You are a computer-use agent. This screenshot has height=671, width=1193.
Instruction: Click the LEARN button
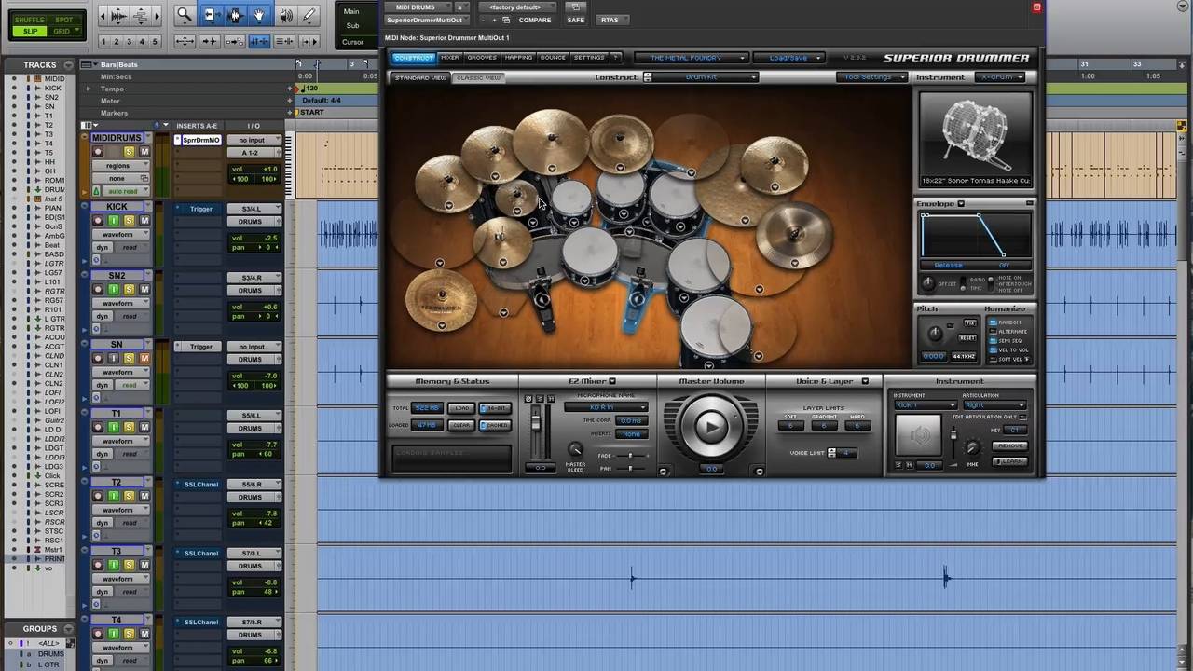coord(1010,461)
